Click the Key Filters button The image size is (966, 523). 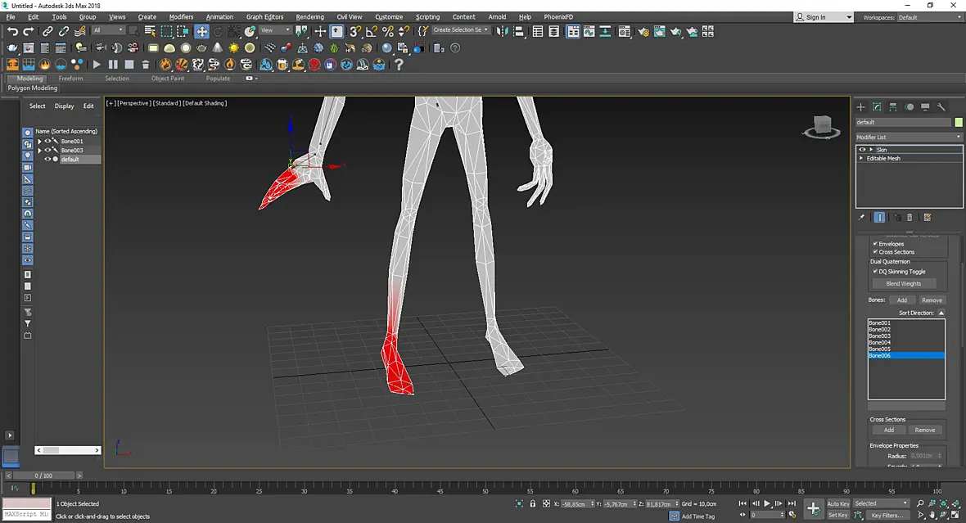click(x=887, y=515)
